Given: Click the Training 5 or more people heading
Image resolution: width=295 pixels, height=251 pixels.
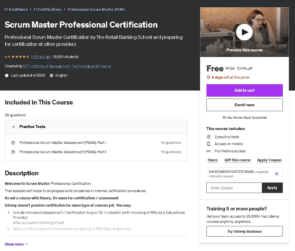Looking at the screenshot, I should point(236,209).
